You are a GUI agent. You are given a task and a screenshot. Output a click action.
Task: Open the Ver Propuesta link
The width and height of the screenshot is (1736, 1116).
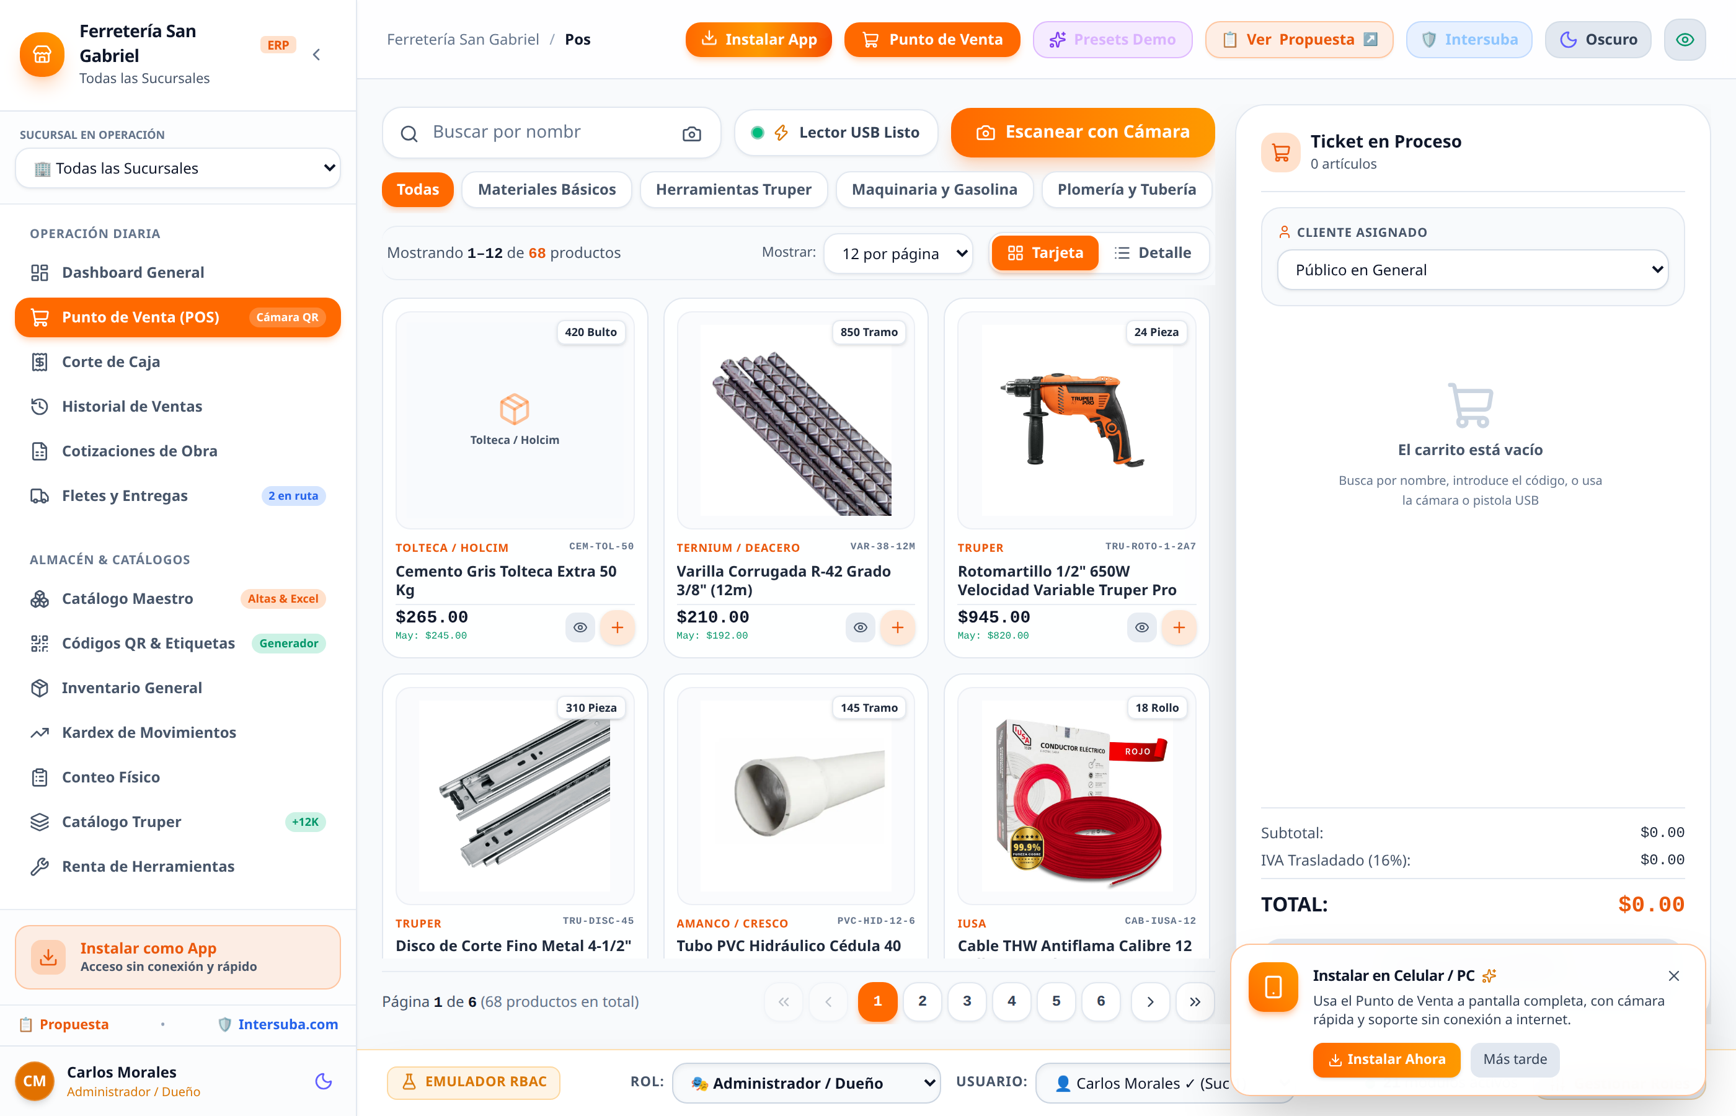[1299, 40]
